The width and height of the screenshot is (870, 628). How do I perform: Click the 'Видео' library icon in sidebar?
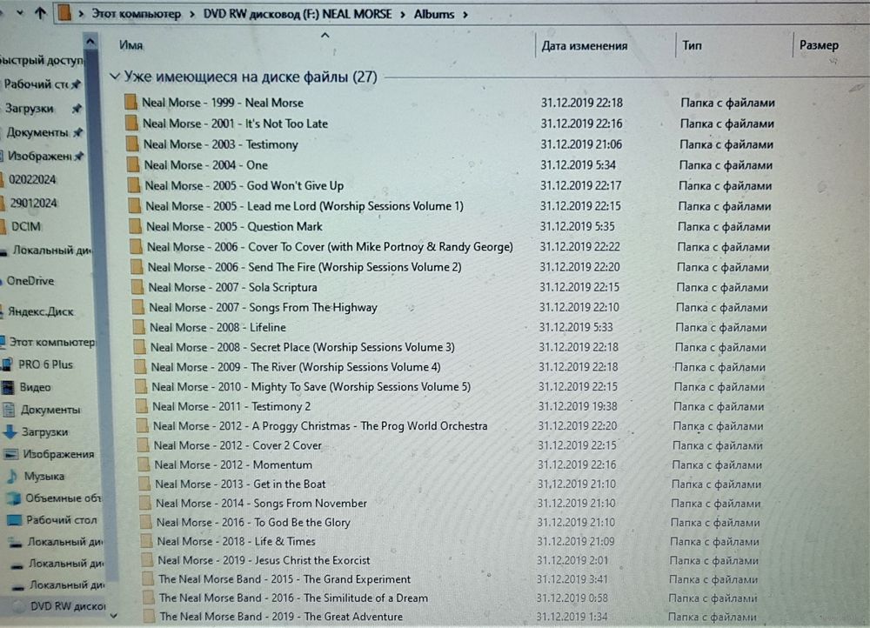(x=9, y=387)
